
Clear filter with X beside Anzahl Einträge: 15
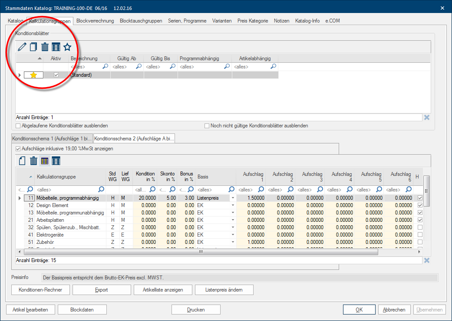point(427,260)
